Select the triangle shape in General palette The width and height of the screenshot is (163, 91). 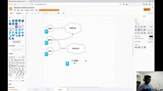(13, 63)
